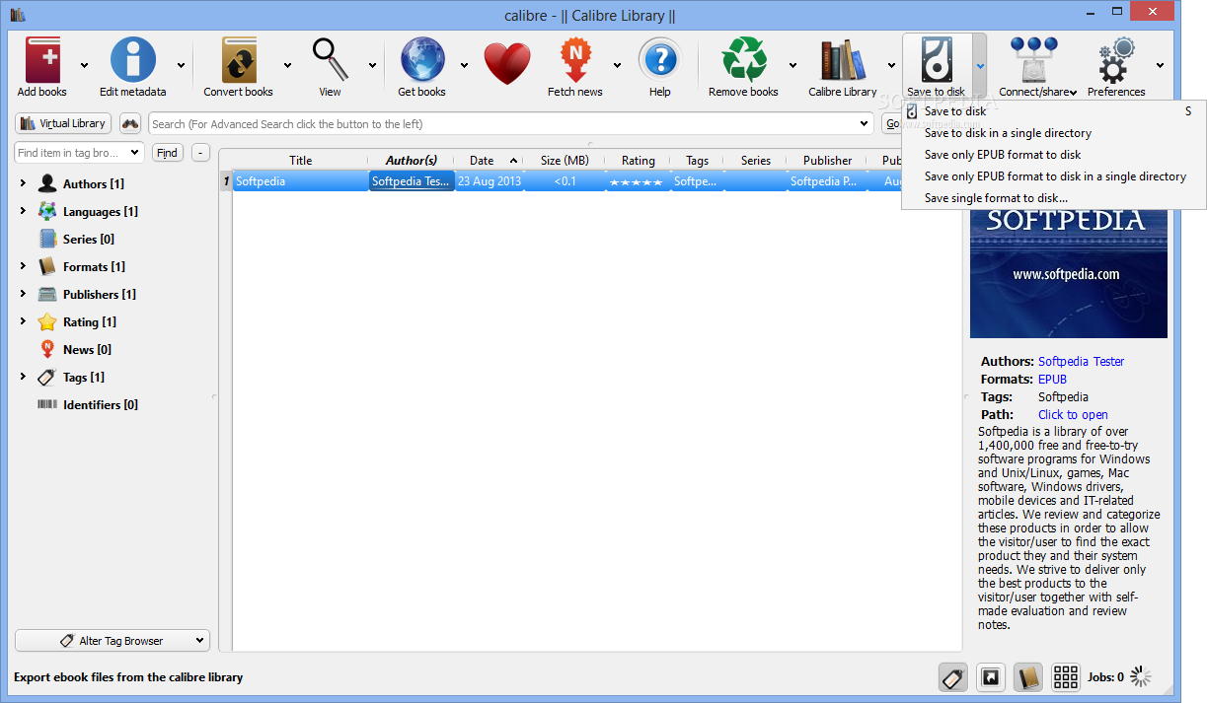Open Calibre Library bookshelf icon
1207x703 pixels.
click(843, 61)
